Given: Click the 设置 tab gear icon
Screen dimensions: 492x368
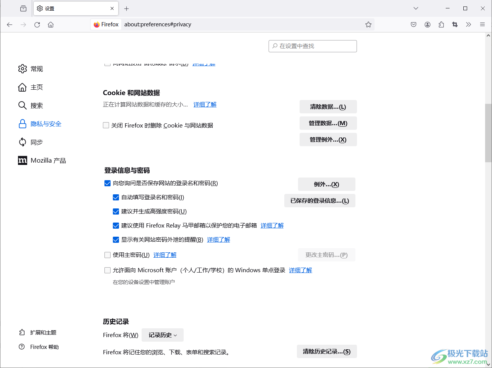Looking at the screenshot, I should [x=40, y=8].
